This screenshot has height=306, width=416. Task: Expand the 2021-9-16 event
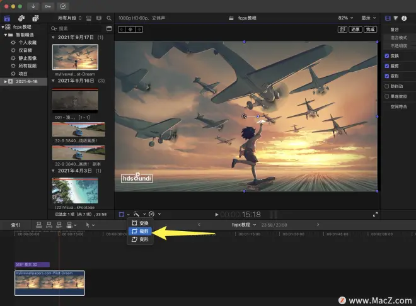[x=5, y=82]
